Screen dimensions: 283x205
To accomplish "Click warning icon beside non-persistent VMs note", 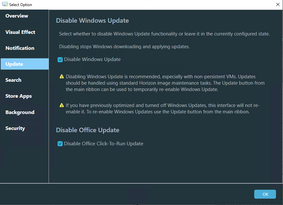I will coord(62,77).
